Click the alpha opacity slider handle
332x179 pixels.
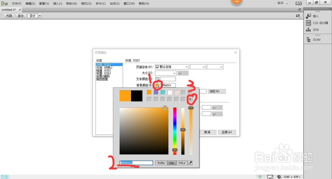point(191,108)
